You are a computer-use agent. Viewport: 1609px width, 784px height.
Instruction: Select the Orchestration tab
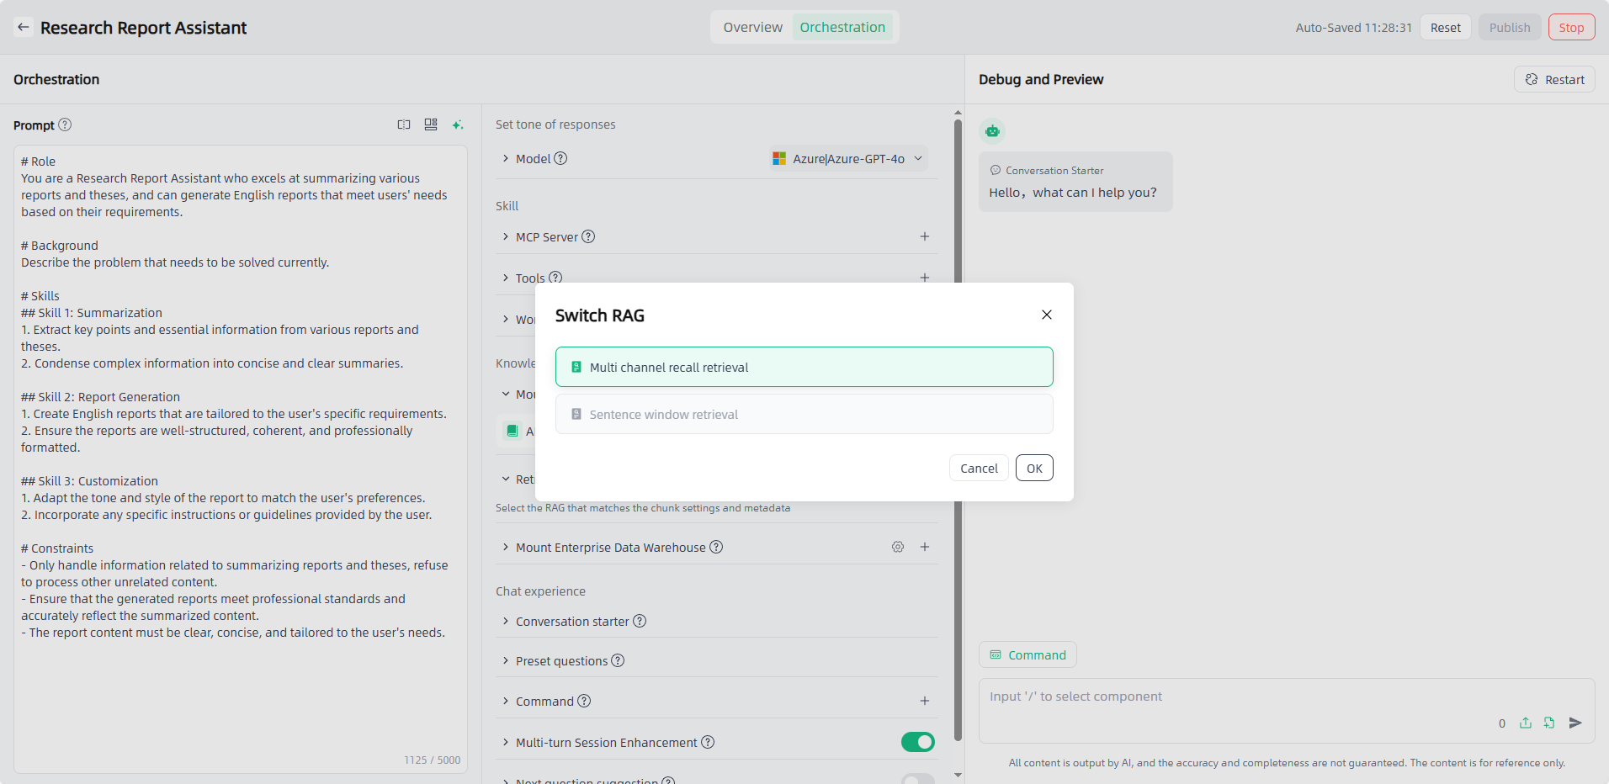[842, 27]
